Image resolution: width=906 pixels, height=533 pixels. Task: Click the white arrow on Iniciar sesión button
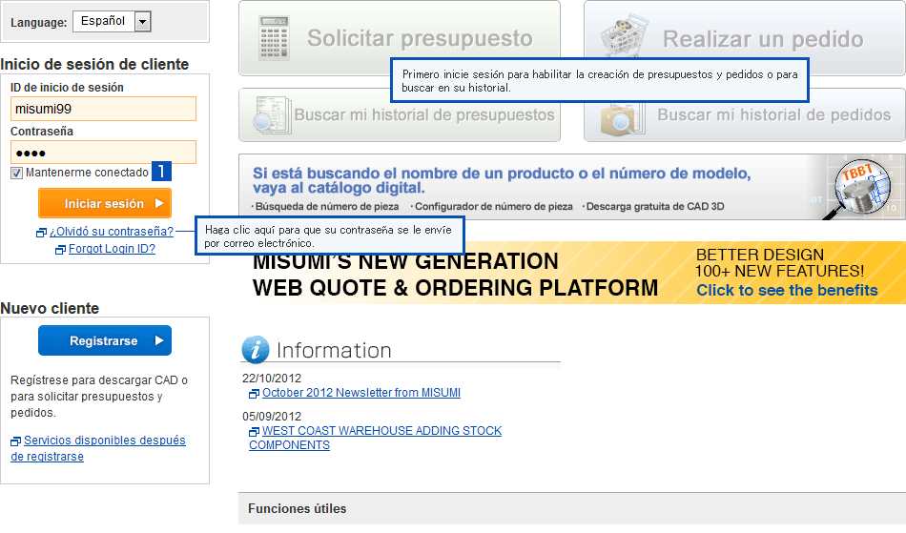pyautogui.click(x=159, y=203)
